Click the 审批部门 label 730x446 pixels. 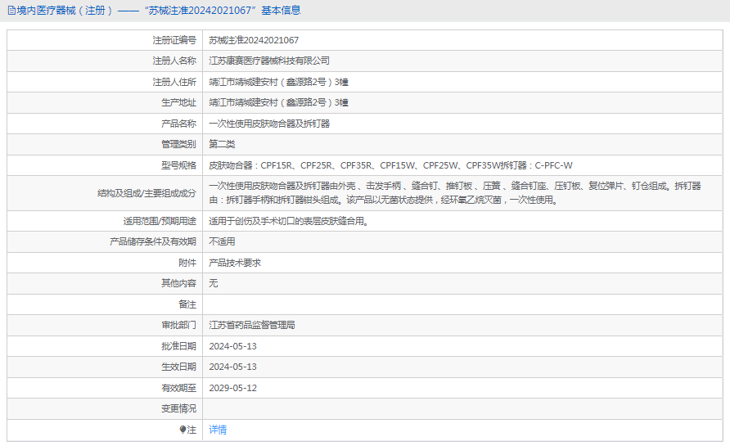[x=178, y=325]
